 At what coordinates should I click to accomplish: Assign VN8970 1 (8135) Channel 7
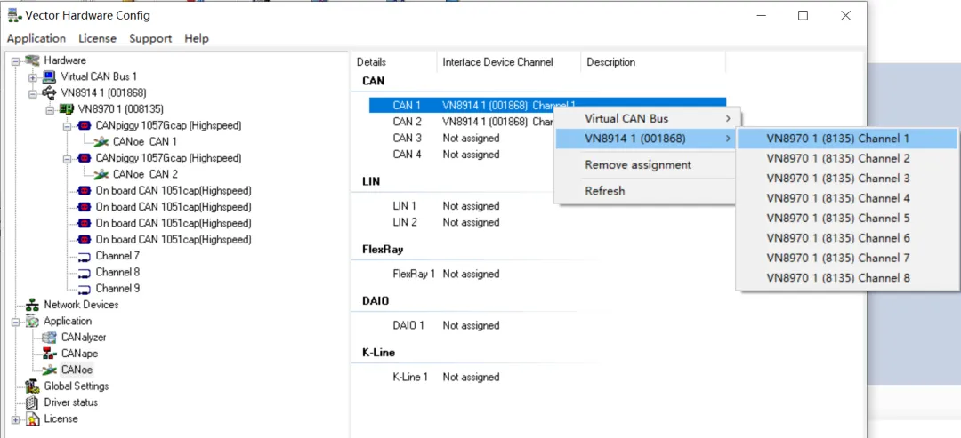(847, 259)
